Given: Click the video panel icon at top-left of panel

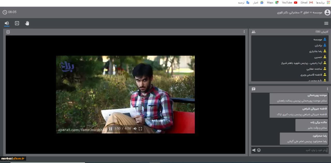Looking at the screenshot, I should 8,32.
